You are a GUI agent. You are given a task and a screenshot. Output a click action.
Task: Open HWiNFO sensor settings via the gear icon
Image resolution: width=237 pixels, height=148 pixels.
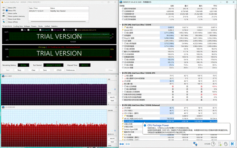coord(226,144)
